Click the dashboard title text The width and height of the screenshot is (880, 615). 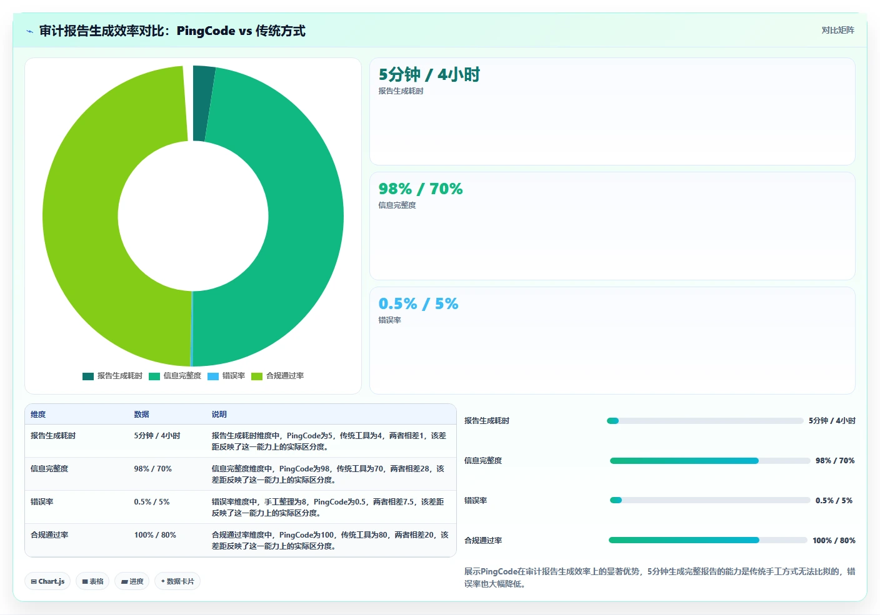pyautogui.click(x=172, y=31)
